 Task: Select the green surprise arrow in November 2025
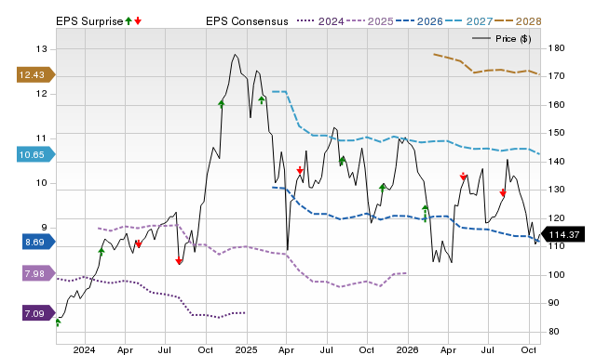(383, 188)
